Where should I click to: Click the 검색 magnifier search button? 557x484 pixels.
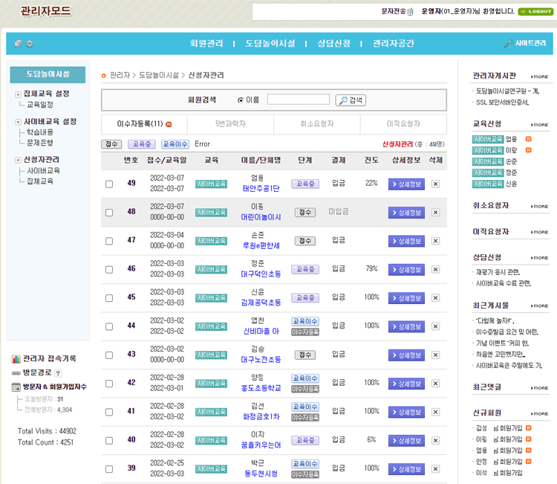351,100
